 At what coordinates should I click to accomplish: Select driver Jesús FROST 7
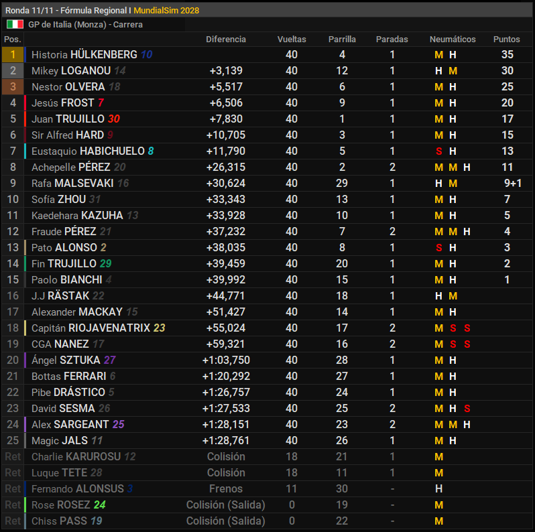click(68, 103)
